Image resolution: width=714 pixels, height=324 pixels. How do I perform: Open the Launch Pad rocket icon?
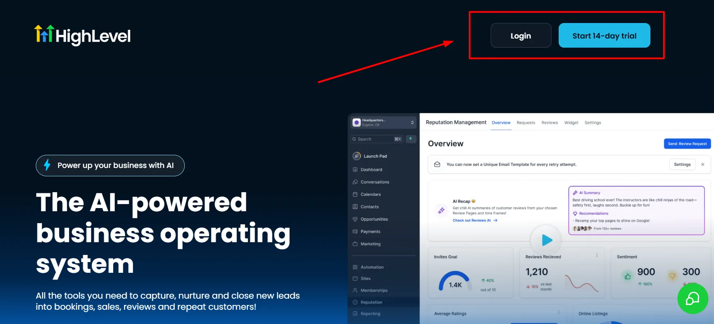[x=357, y=156]
